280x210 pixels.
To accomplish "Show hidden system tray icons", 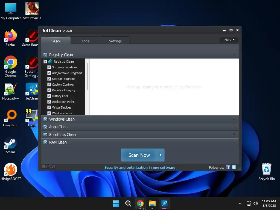I will [240, 203].
